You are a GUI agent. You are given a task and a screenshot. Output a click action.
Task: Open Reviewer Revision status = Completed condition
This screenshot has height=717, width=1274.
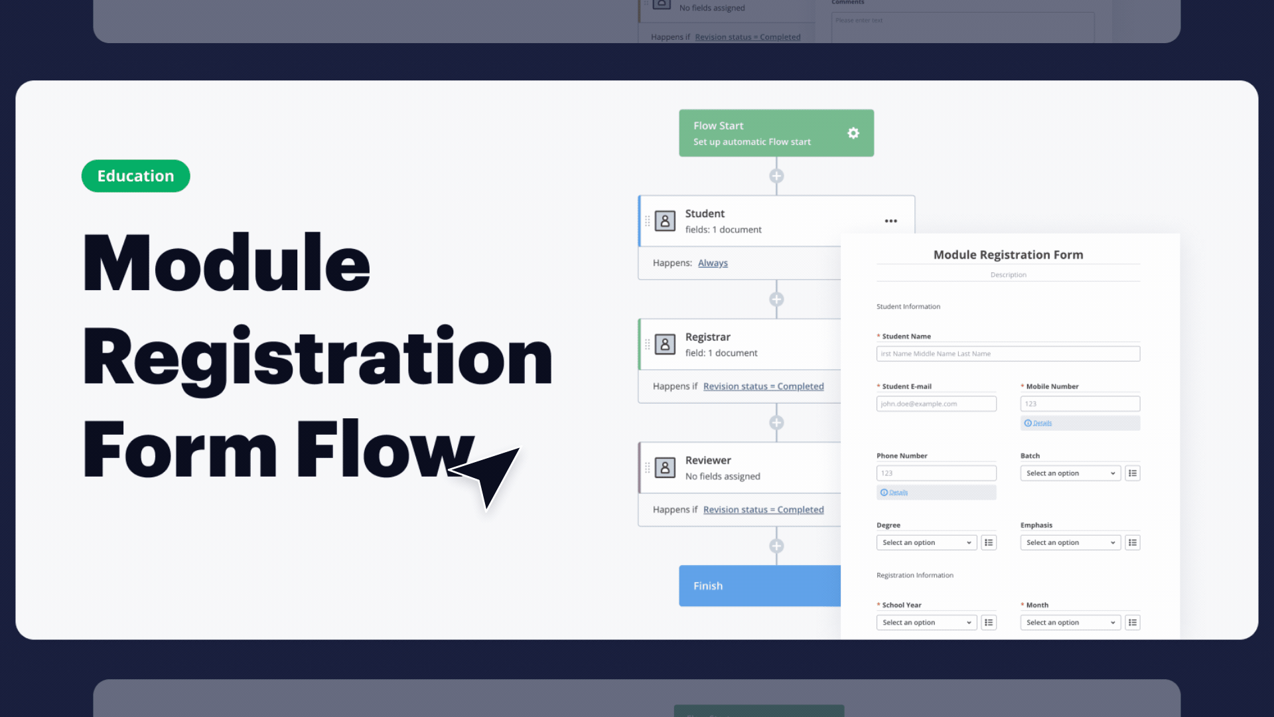(x=763, y=510)
